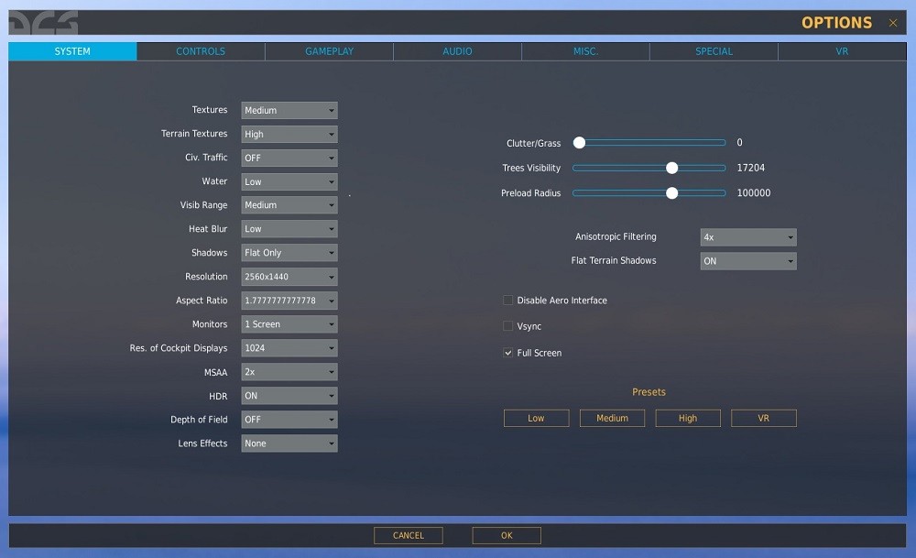Select the System tab

pos(72,51)
